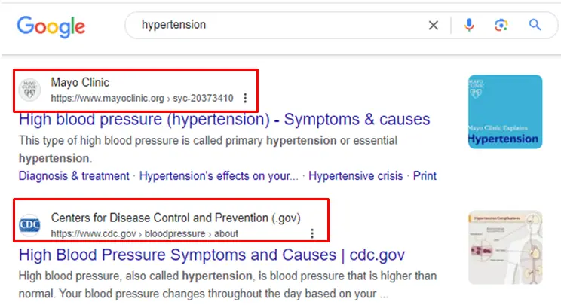Click the Print sitelink
The width and height of the screenshot is (561, 305).
(425, 175)
